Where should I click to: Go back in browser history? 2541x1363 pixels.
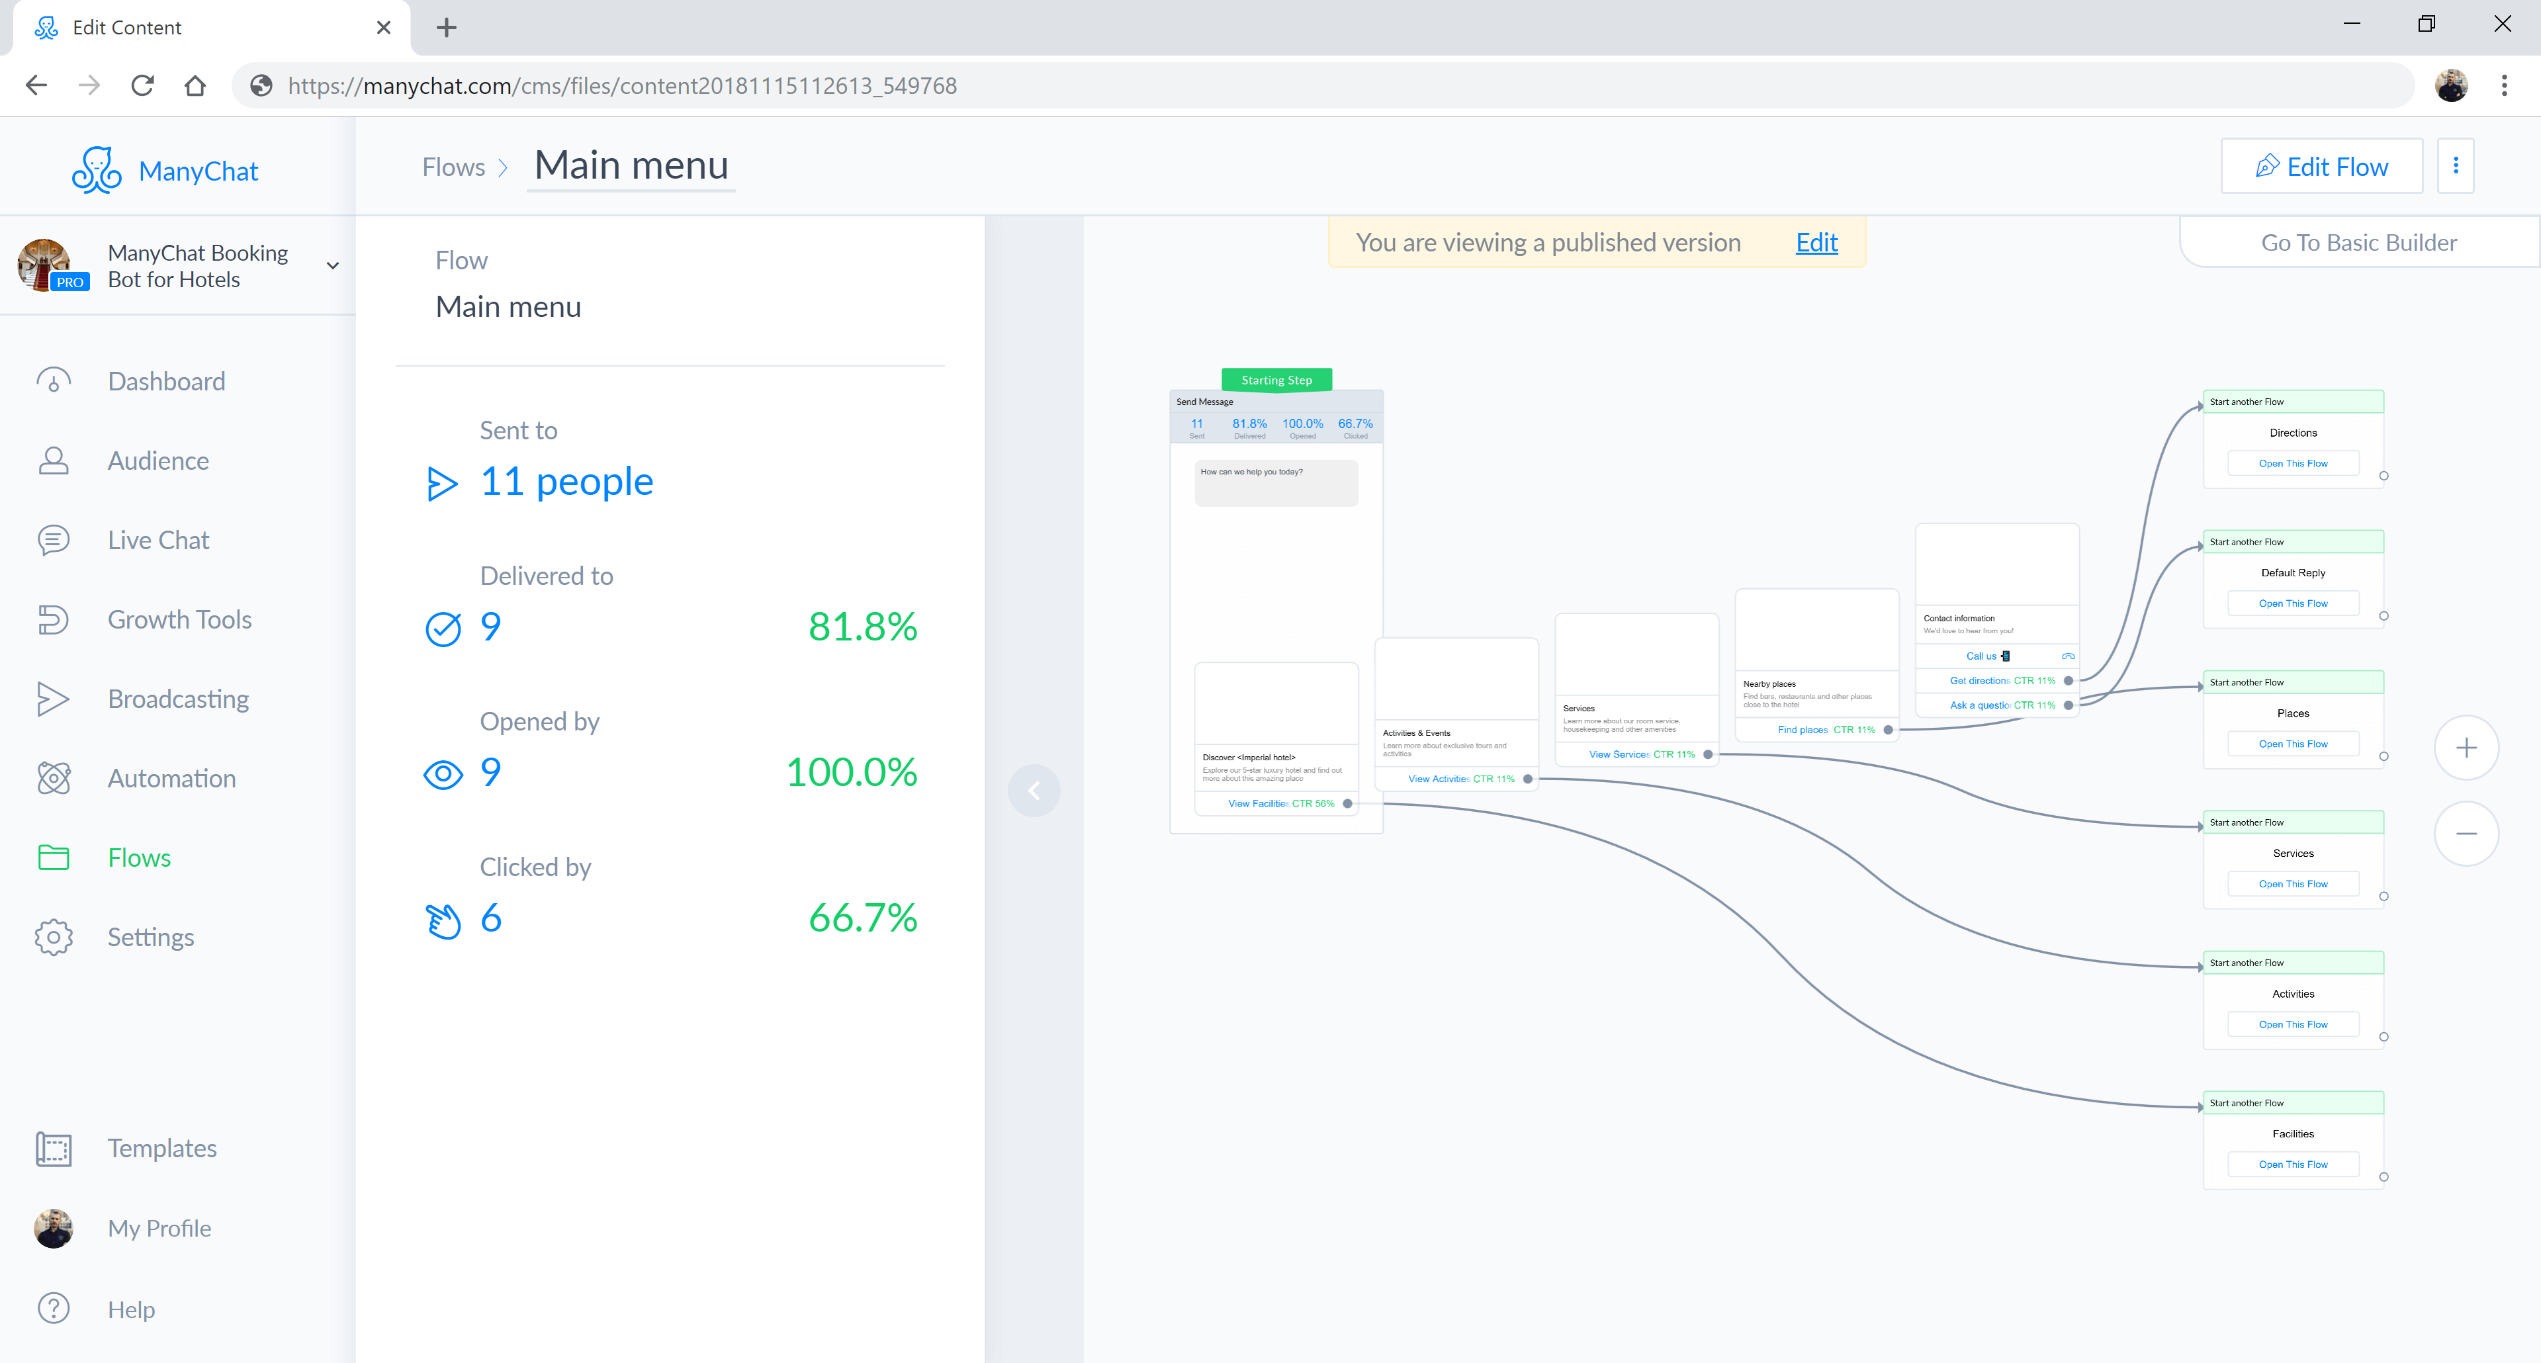[36, 86]
